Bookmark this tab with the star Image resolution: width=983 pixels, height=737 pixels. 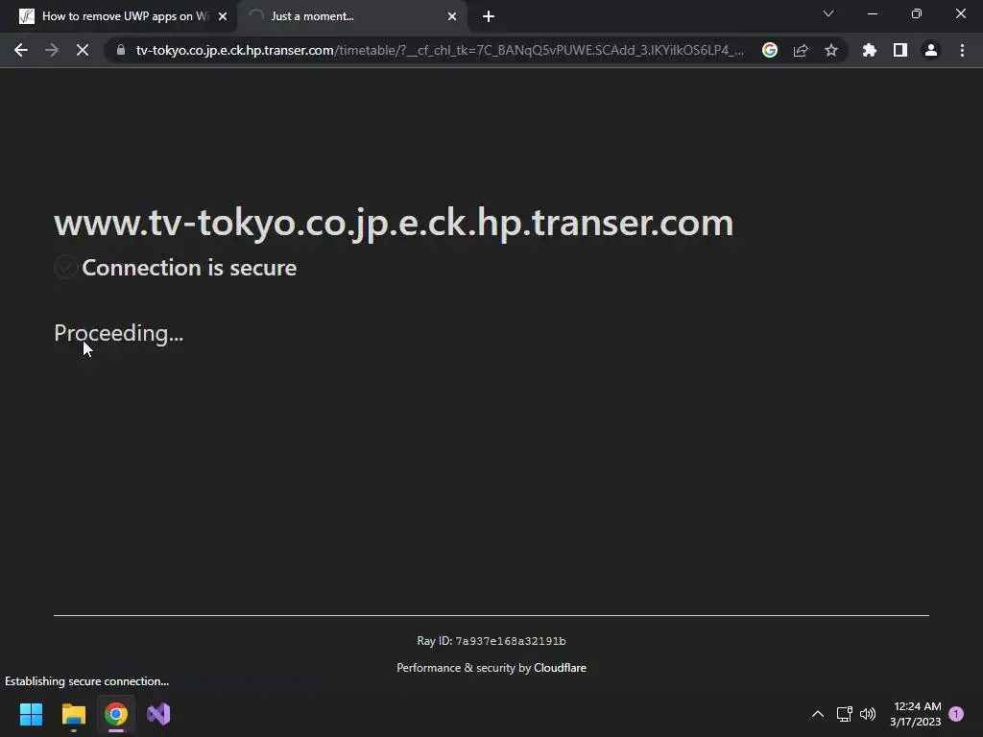tap(831, 50)
